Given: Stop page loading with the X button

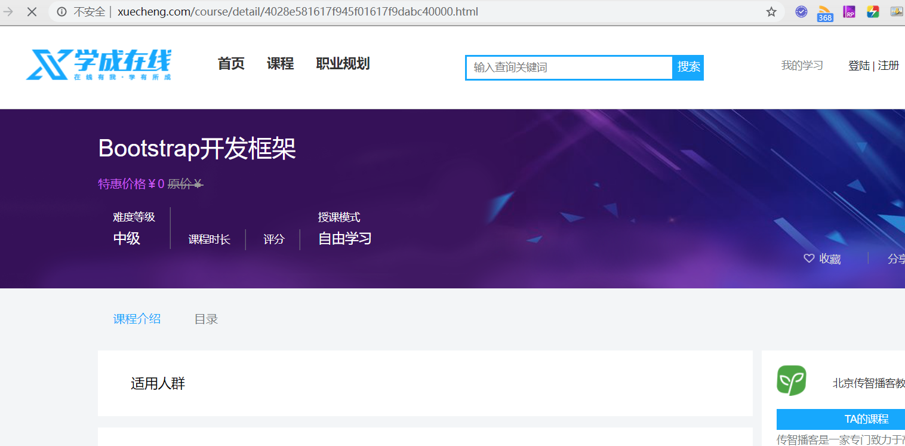Looking at the screenshot, I should pyautogui.click(x=32, y=11).
